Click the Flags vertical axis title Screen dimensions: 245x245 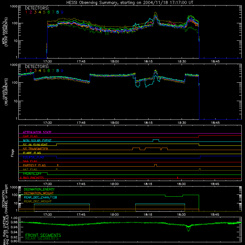[13, 153]
